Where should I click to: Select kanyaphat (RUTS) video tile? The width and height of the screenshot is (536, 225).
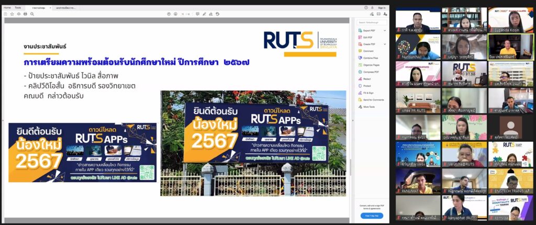coord(464,208)
